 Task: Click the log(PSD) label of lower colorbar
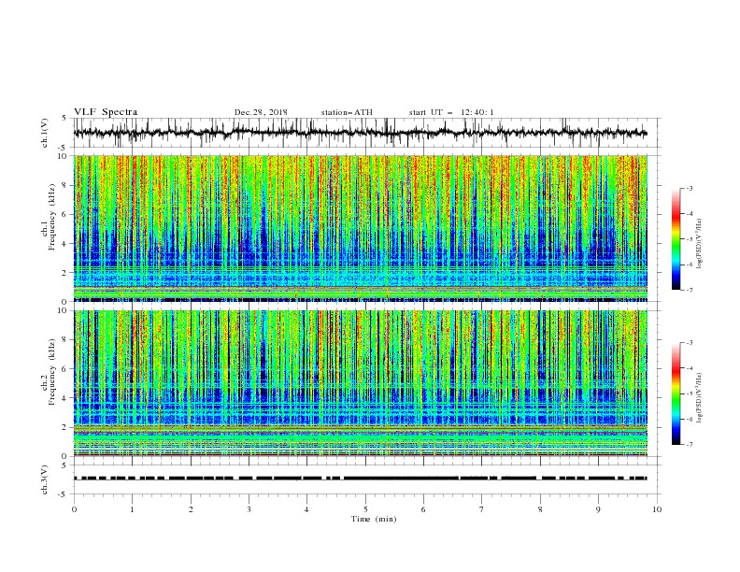pos(699,398)
